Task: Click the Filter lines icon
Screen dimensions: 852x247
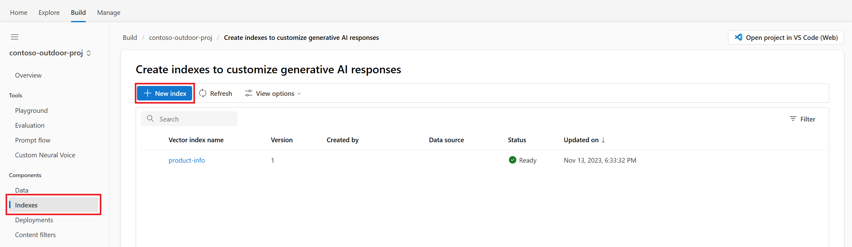Action: point(793,119)
